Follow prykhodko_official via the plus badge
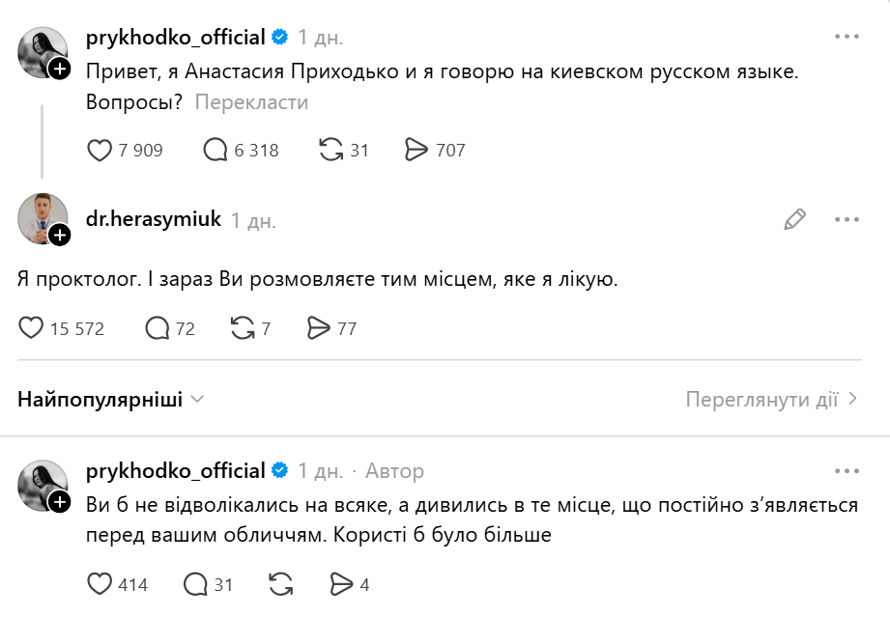The width and height of the screenshot is (890, 617). point(61,67)
